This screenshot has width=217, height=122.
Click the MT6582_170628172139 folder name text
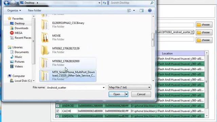click(x=66, y=48)
